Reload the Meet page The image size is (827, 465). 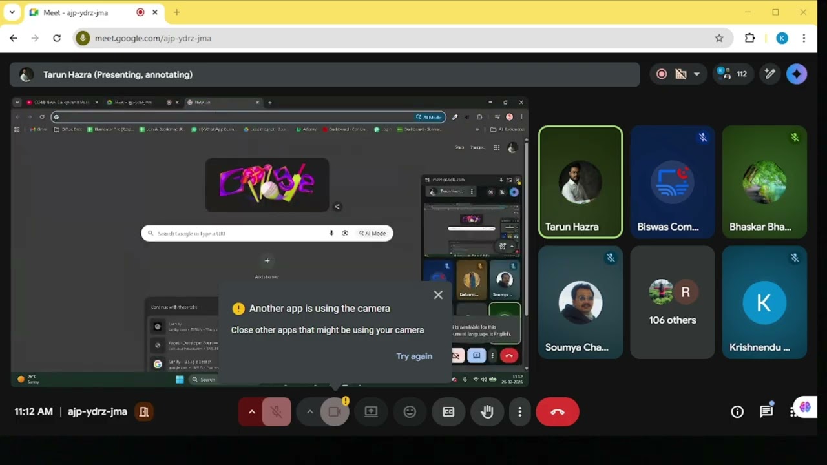click(57, 38)
